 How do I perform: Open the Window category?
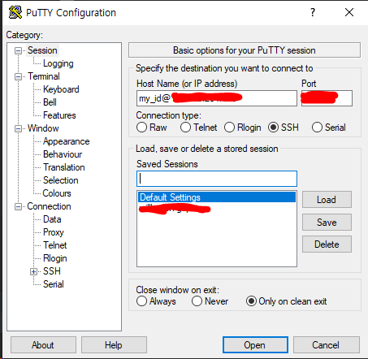pyautogui.click(x=43, y=128)
